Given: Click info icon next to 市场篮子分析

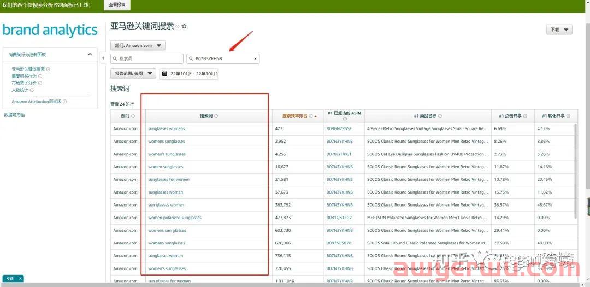Looking at the screenshot, I should 40,83.
